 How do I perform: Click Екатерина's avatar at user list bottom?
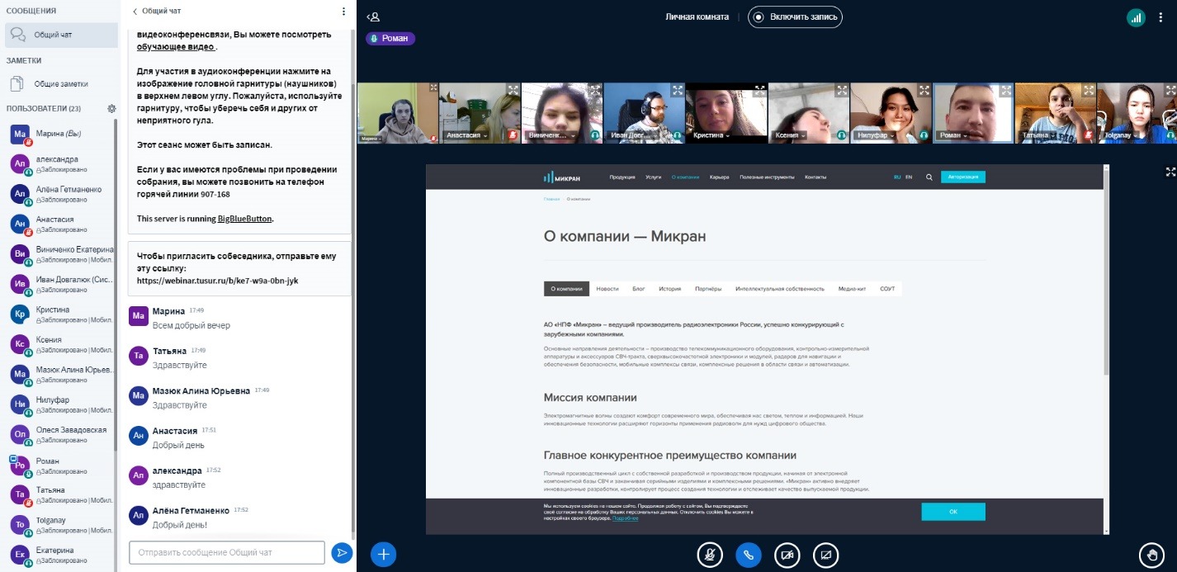tap(21, 555)
